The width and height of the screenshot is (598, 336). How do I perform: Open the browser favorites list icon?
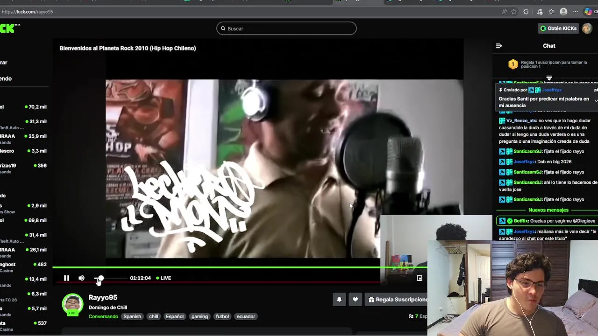(552, 12)
